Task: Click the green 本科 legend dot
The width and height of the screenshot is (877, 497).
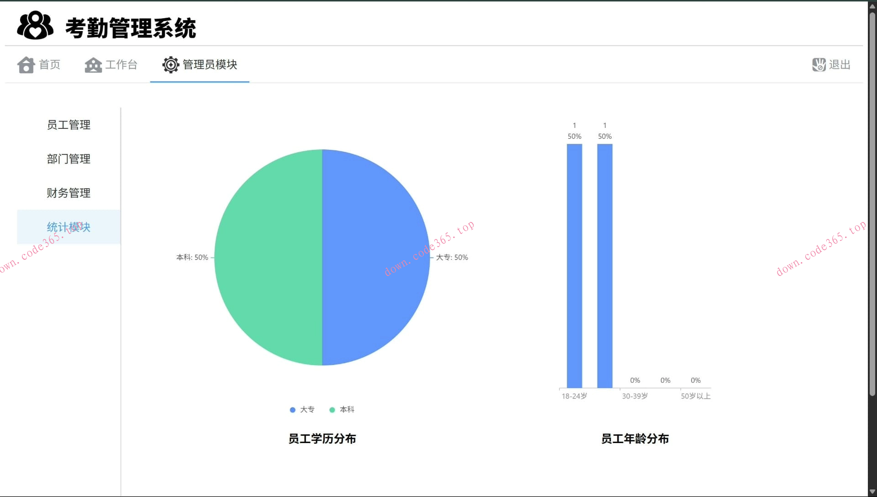Action: (332, 410)
